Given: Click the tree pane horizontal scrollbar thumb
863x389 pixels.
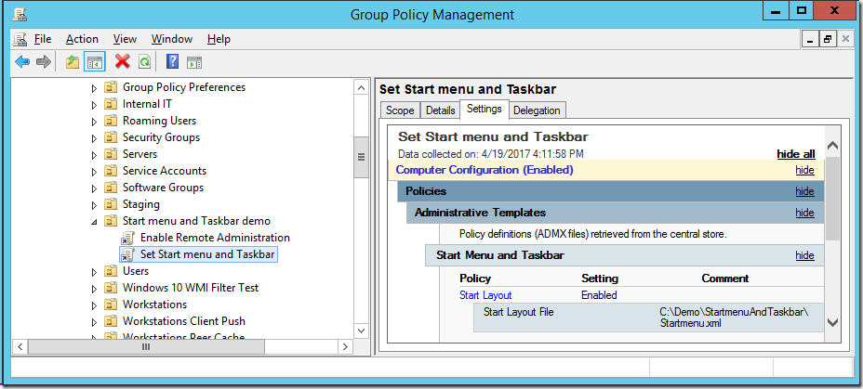Looking at the screenshot, I should (146, 346).
